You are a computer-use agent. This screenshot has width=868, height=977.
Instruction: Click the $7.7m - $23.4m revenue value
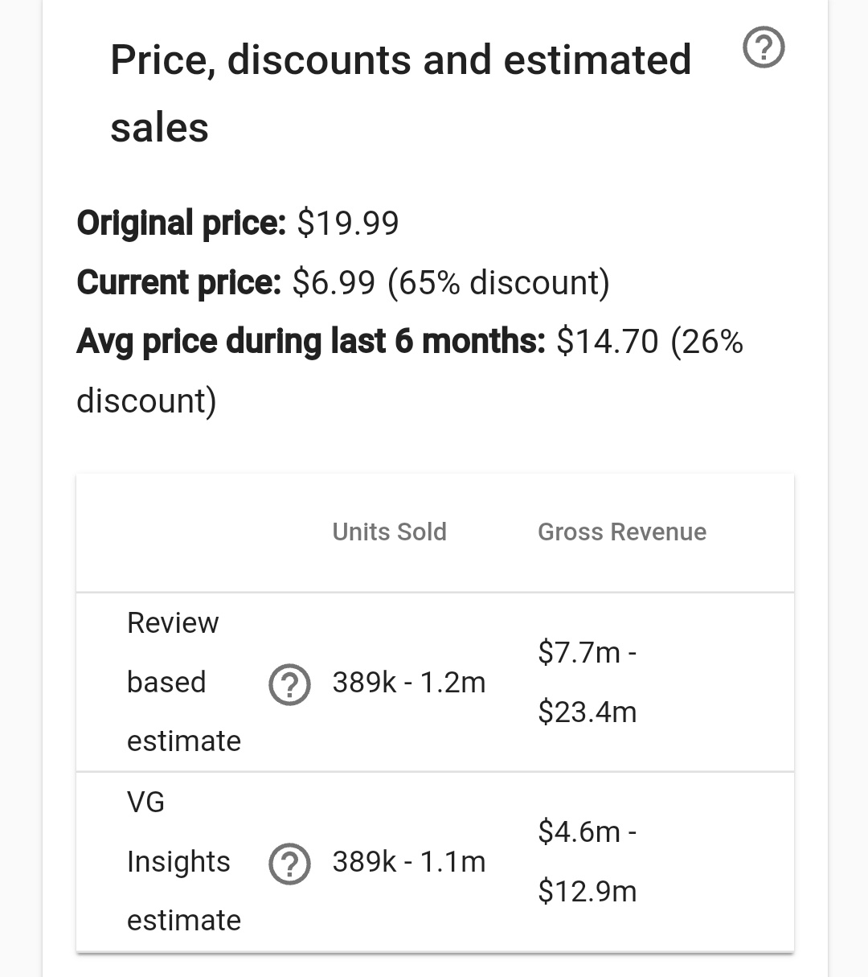pos(588,682)
